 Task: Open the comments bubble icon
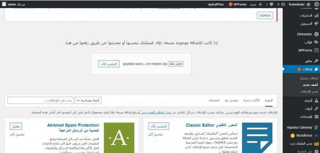tap(270, 4)
